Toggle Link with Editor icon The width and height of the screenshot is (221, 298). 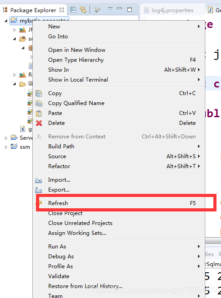click(83, 9)
